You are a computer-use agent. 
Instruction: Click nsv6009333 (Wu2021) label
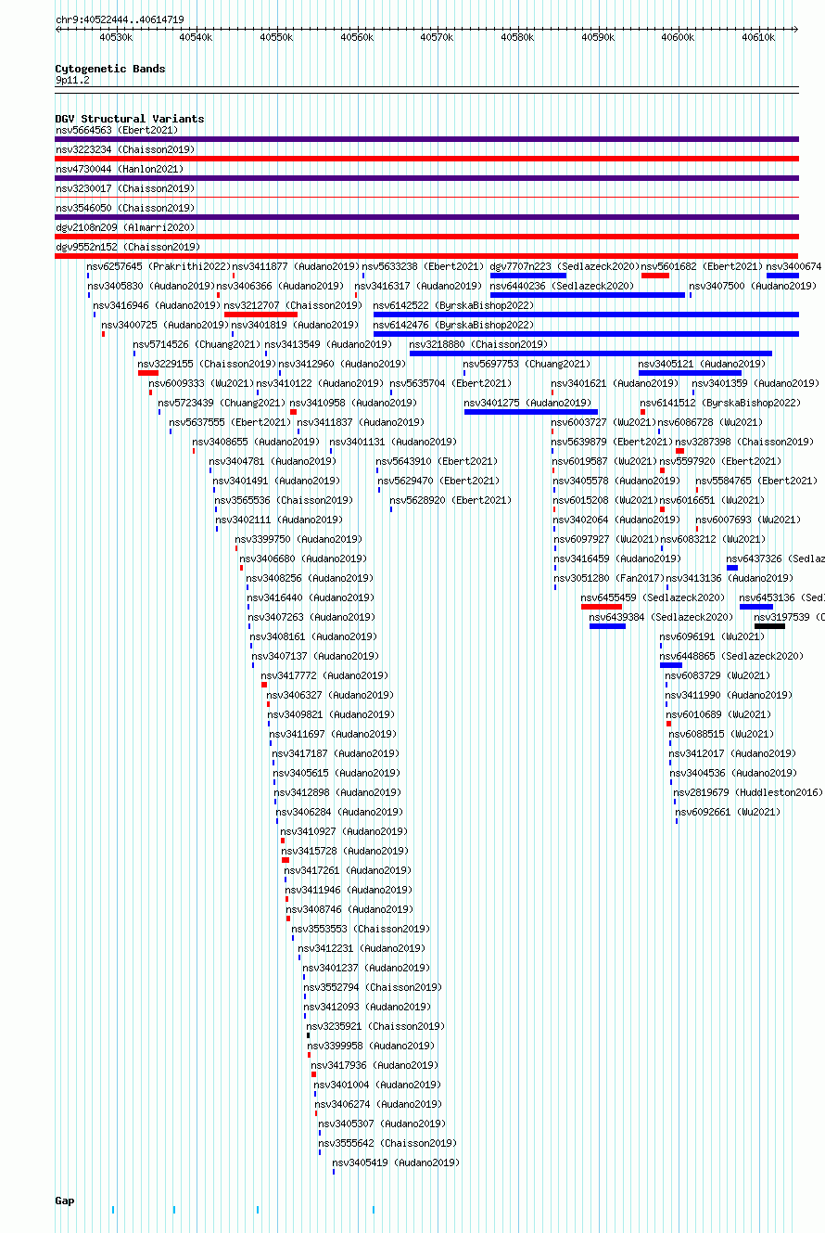coord(201,384)
